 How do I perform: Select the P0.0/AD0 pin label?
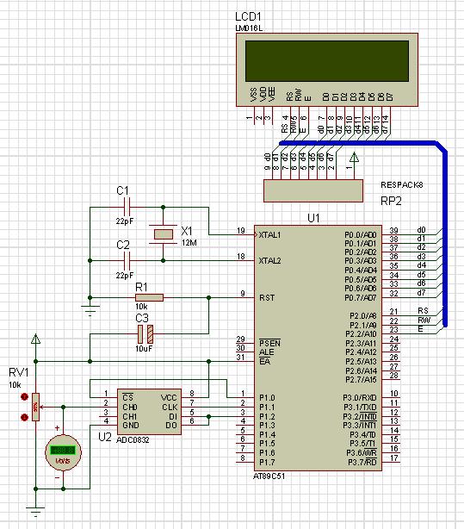click(x=360, y=234)
